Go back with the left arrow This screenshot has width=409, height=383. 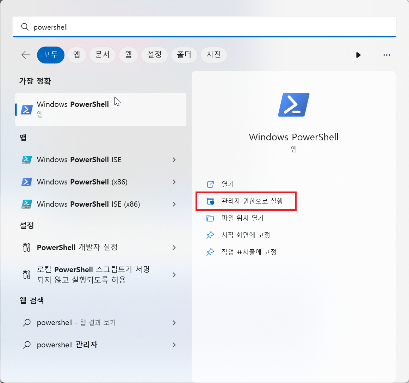click(x=26, y=55)
